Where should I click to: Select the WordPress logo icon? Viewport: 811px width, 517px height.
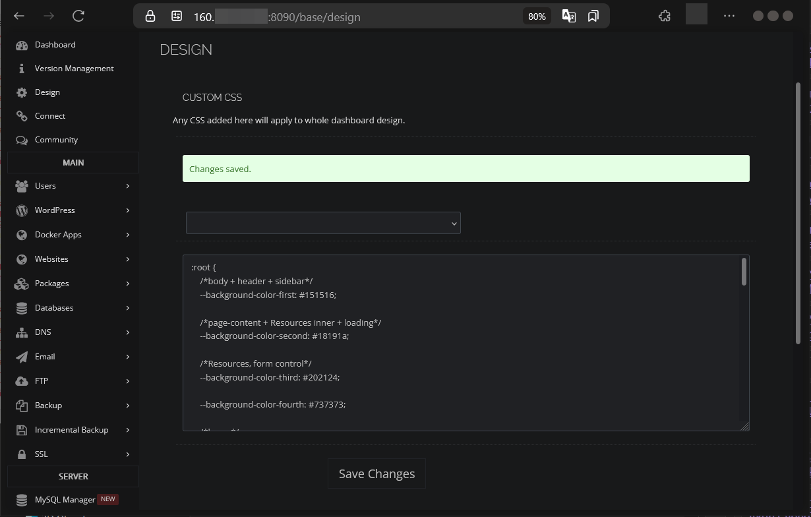pyautogui.click(x=22, y=210)
